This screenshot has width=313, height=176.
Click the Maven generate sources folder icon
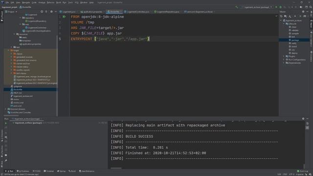pos(286,16)
